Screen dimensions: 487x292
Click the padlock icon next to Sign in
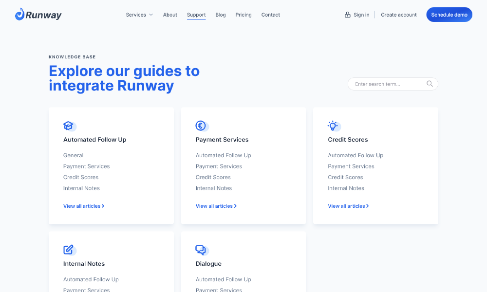click(347, 15)
